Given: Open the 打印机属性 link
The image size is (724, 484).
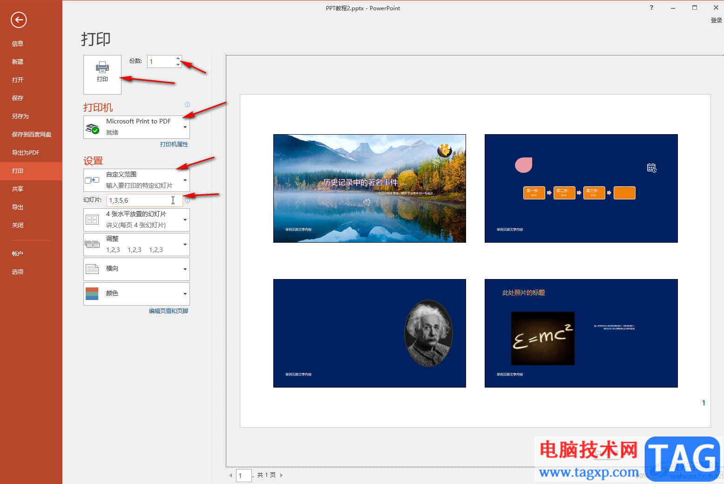Looking at the screenshot, I should (x=174, y=144).
